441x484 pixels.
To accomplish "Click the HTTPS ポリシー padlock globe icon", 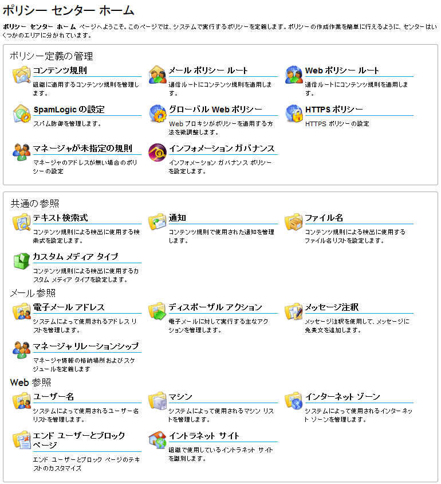I will 294,114.
